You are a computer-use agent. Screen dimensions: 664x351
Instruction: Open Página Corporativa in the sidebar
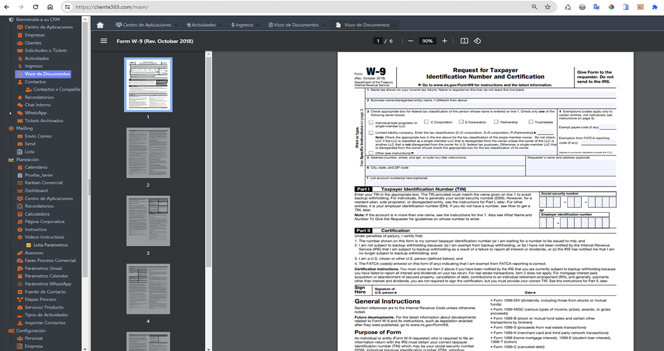click(x=45, y=222)
